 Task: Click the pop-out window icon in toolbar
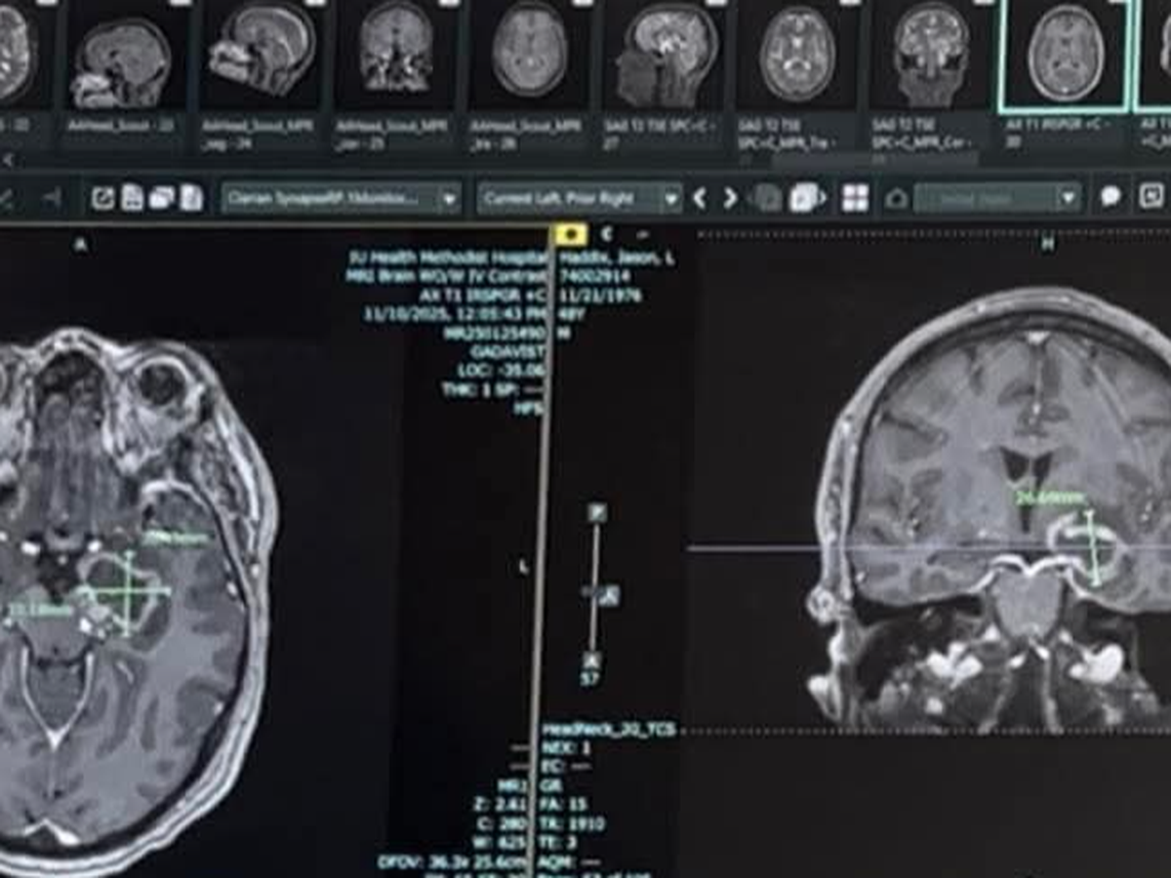(102, 198)
